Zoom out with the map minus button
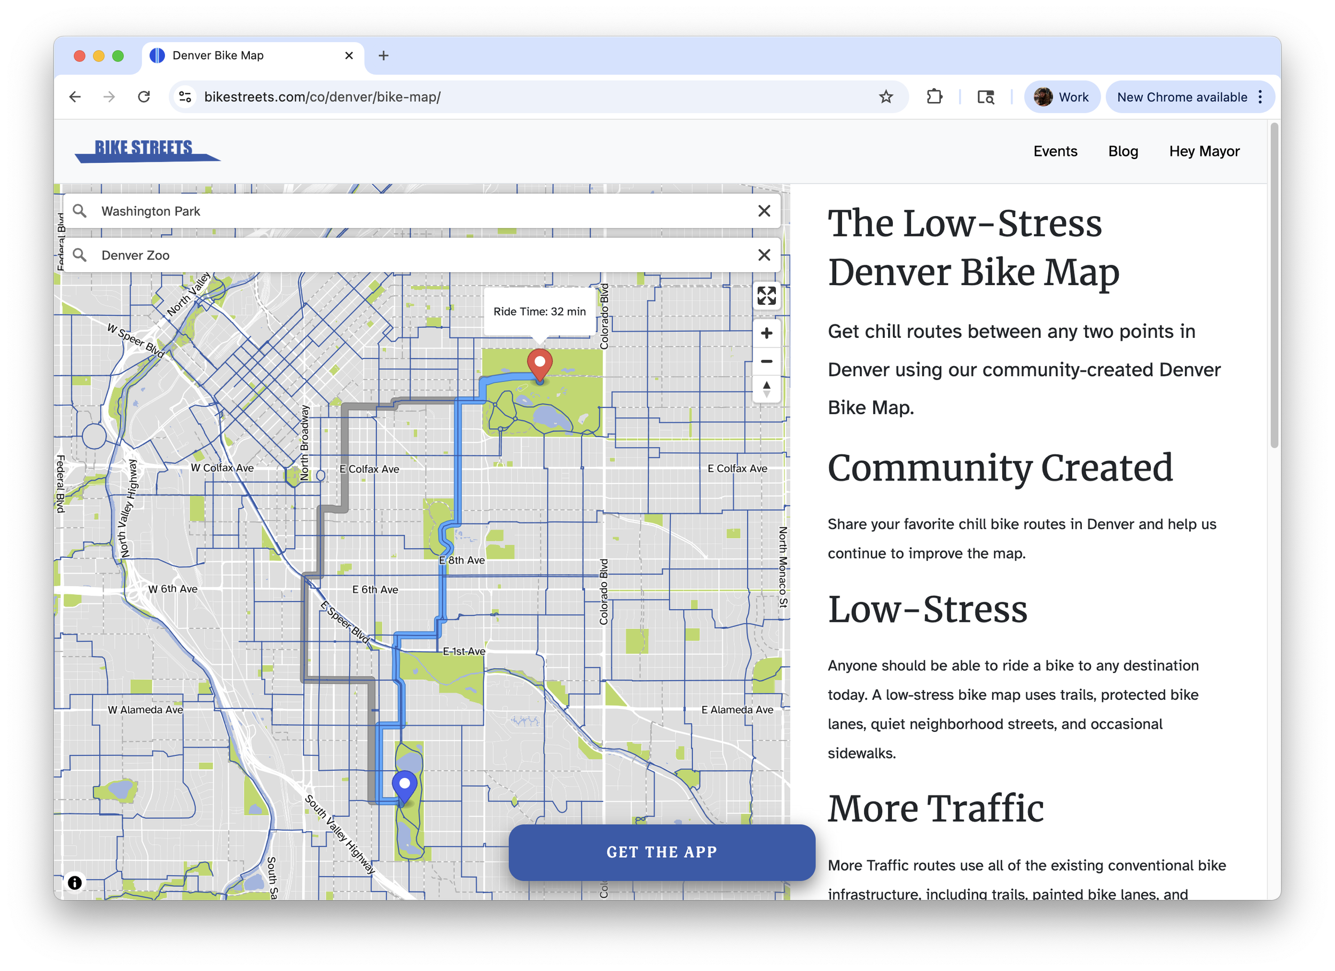 766,361
